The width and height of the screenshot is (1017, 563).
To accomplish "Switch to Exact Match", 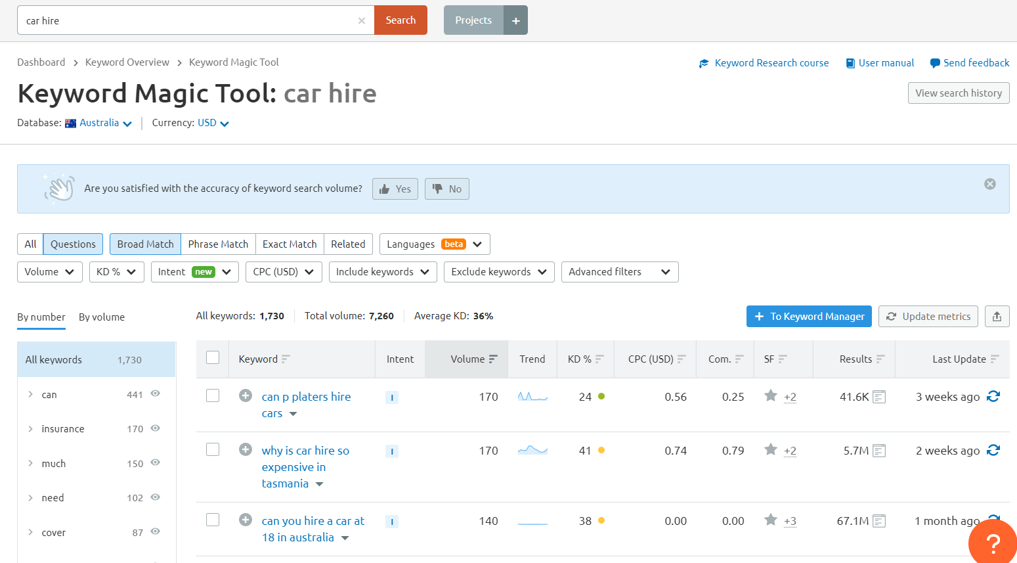I will (290, 244).
